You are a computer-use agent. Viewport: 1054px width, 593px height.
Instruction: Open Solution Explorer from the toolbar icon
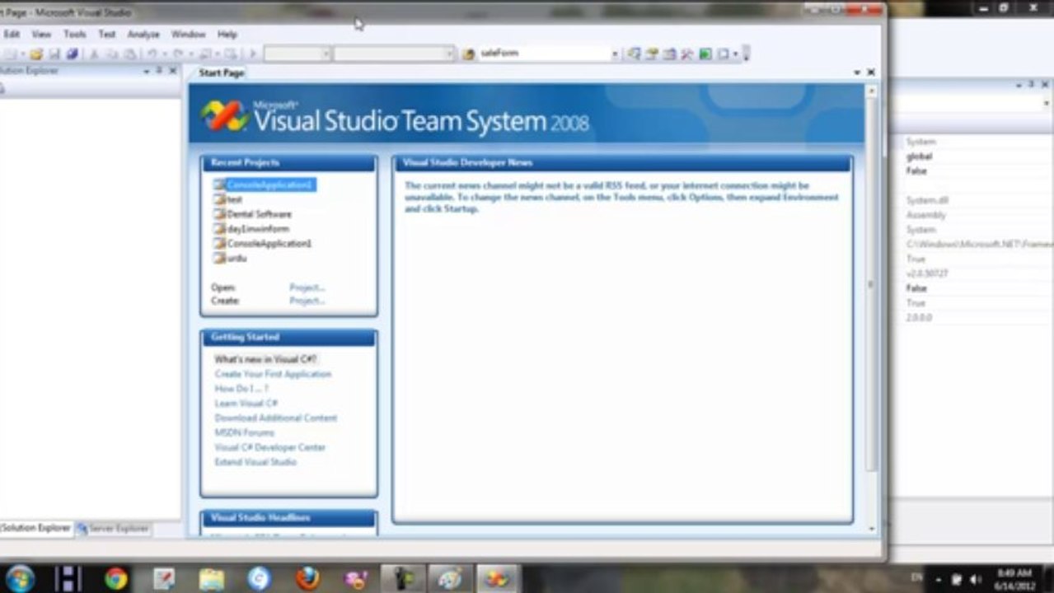(634, 54)
